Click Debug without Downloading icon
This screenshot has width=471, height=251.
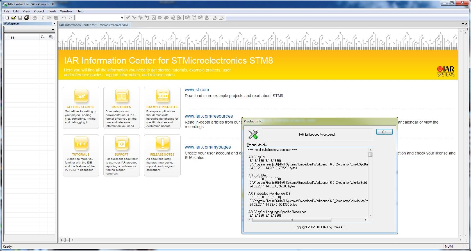[222, 18]
